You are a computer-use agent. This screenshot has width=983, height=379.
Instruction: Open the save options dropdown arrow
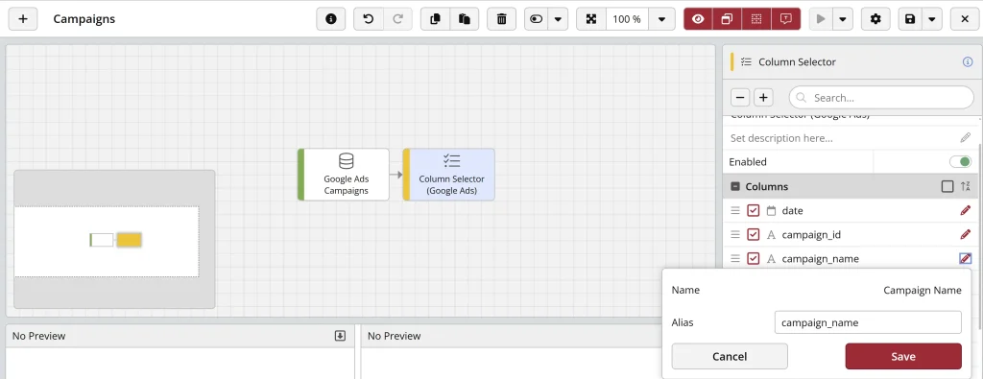point(932,19)
